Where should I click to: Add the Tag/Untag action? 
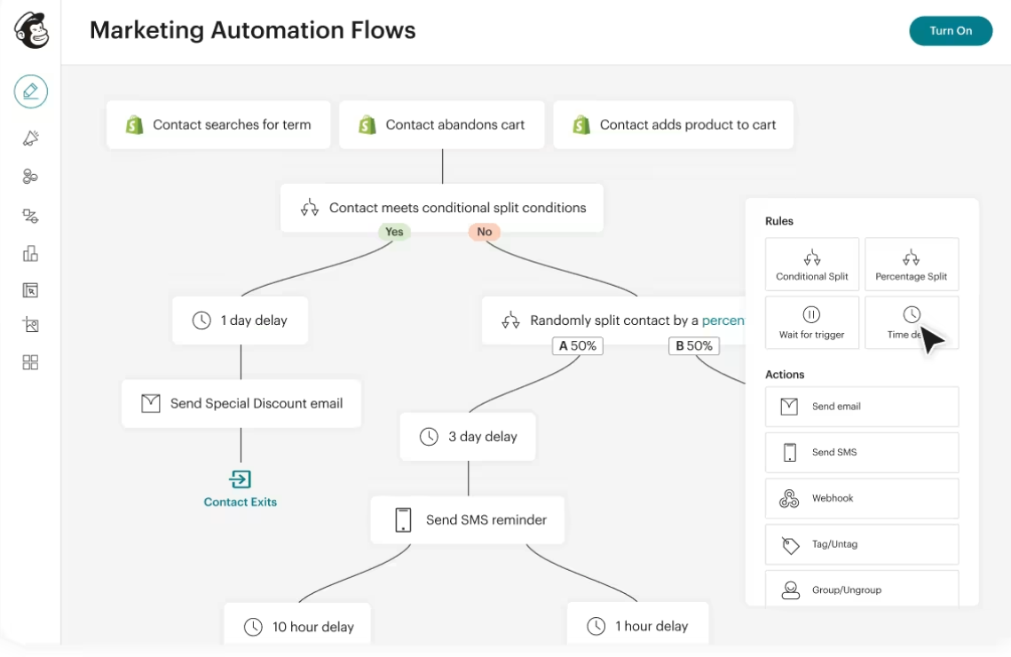pyautogui.click(x=861, y=545)
